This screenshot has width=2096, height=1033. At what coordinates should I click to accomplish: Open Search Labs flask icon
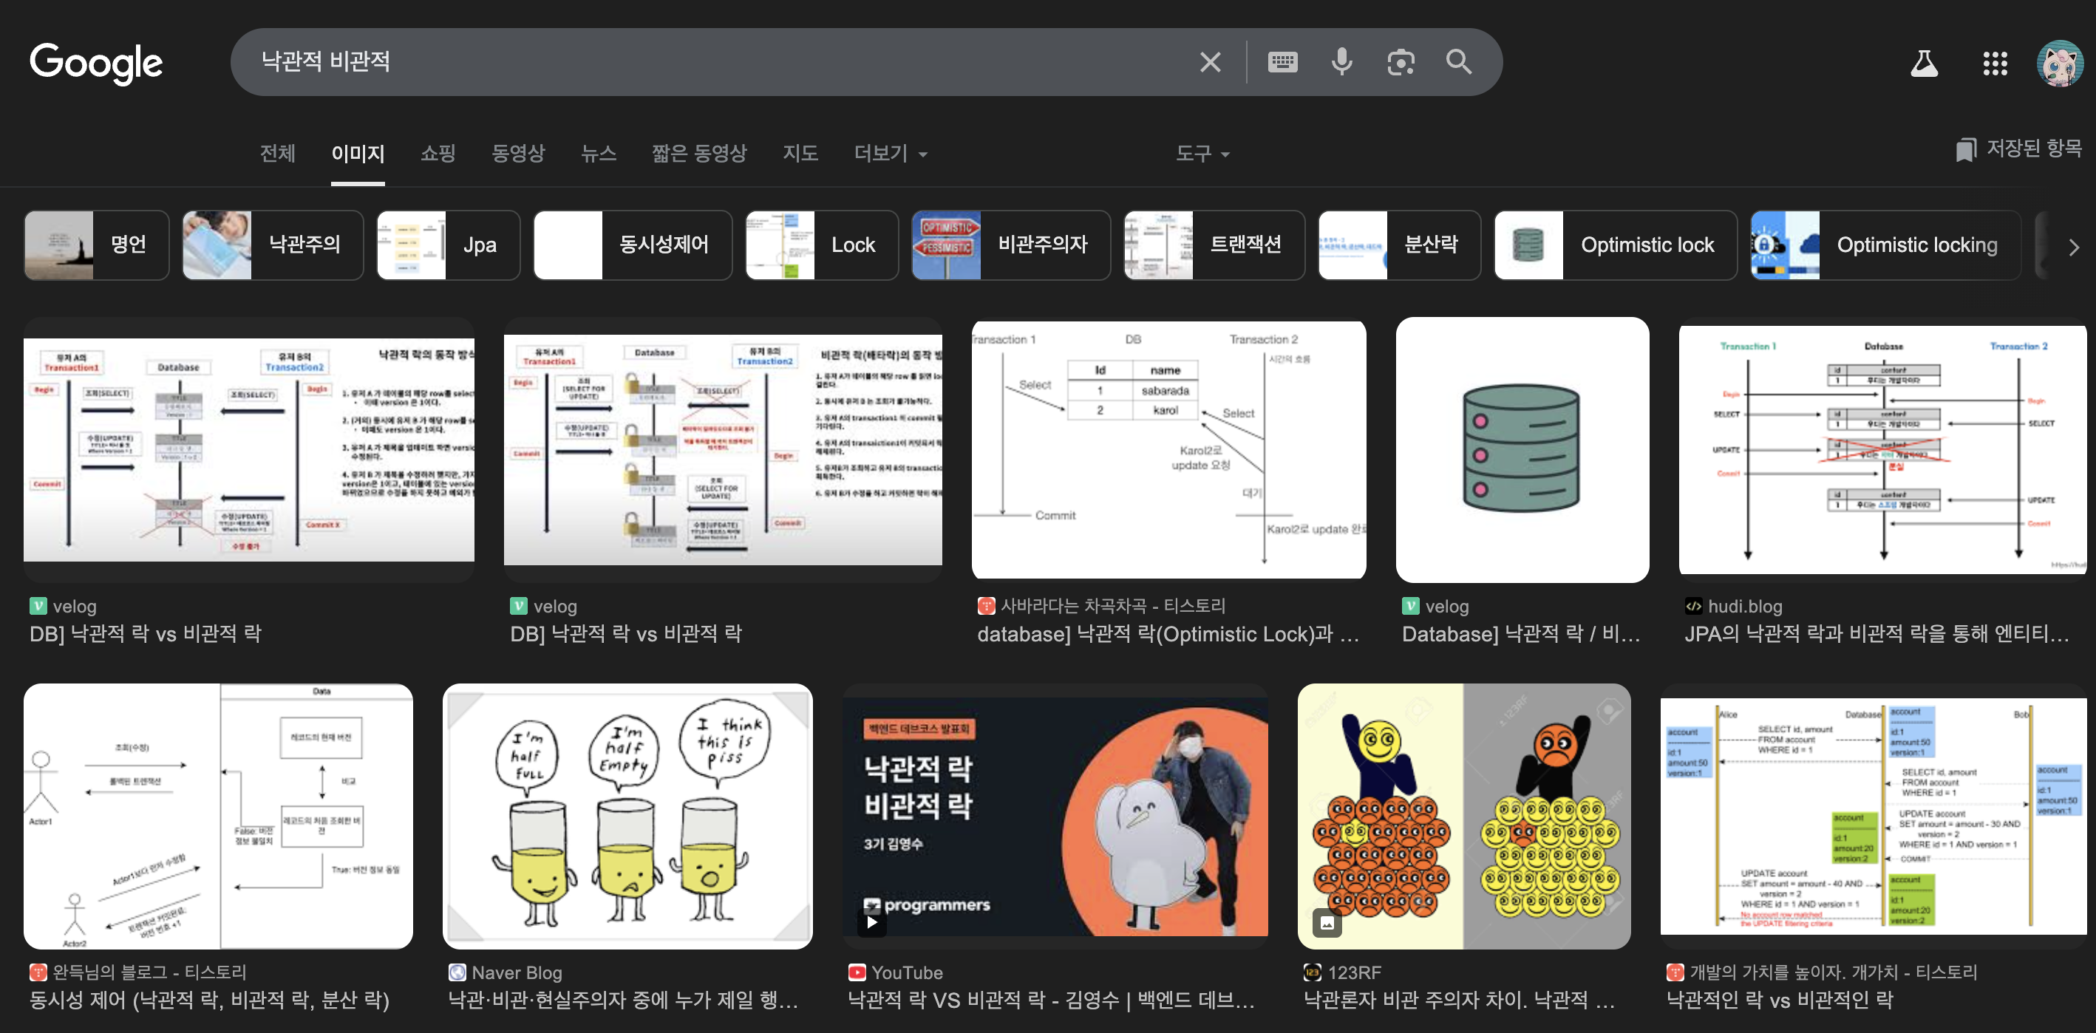(x=1924, y=64)
